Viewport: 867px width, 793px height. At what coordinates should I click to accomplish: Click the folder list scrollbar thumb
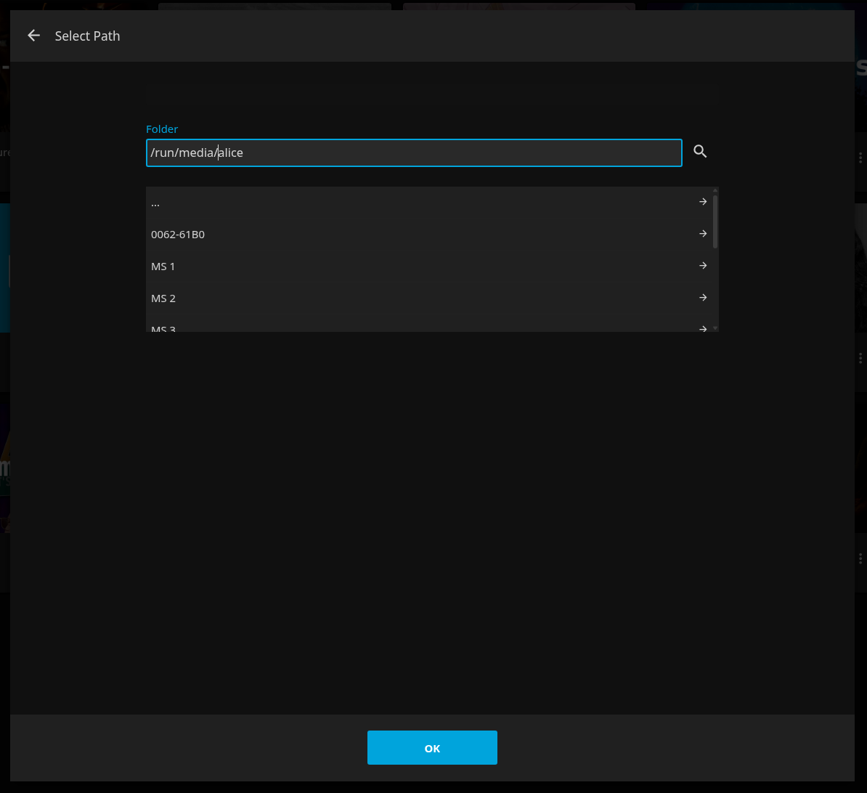[x=715, y=221]
